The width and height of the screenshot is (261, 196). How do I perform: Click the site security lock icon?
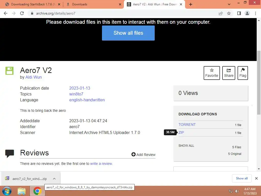32,13
